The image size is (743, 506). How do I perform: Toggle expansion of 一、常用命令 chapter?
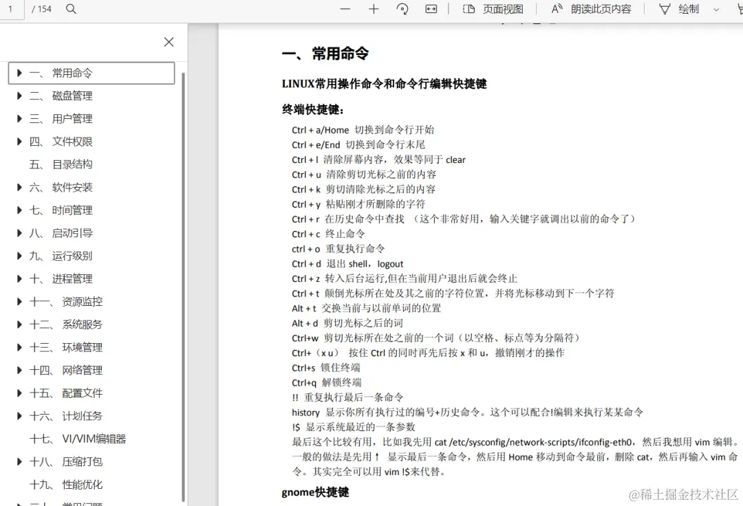pos(19,73)
